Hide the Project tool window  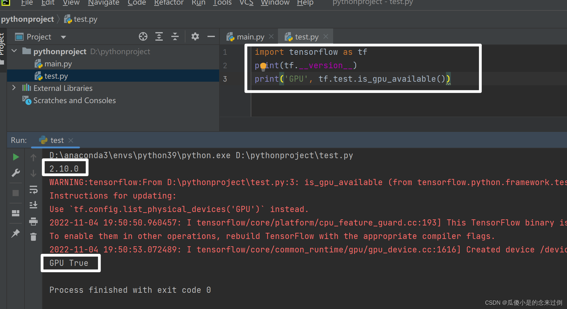tap(211, 37)
